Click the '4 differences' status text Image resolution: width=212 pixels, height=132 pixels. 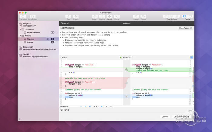point(64,107)
